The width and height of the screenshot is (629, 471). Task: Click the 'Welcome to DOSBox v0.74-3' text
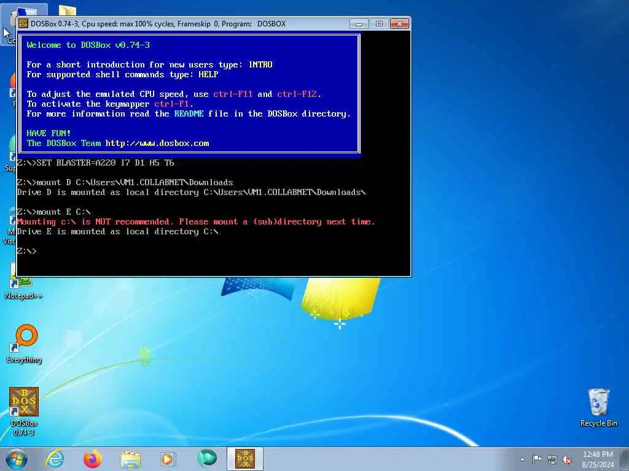tap(88, 45)
